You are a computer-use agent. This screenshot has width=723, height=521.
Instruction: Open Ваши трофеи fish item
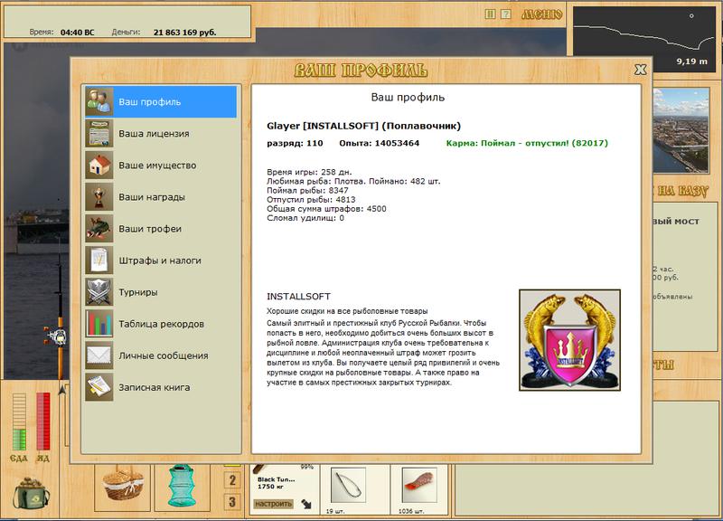pyautogui.click(x=161, y=229)
